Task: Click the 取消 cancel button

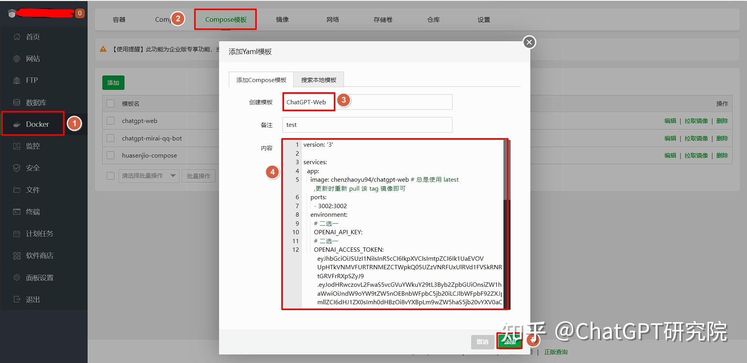Action: 482,342
